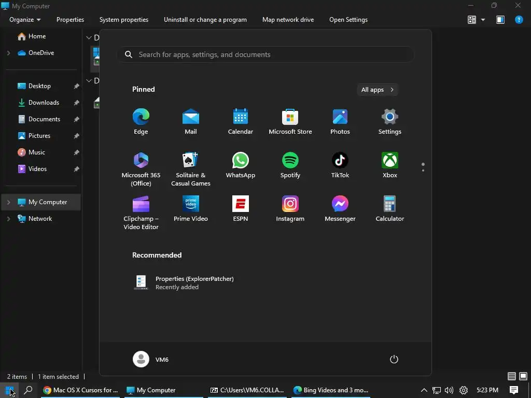Click the Start menu power button
Viewport: 531px width, 398px height.
[394, 359]
